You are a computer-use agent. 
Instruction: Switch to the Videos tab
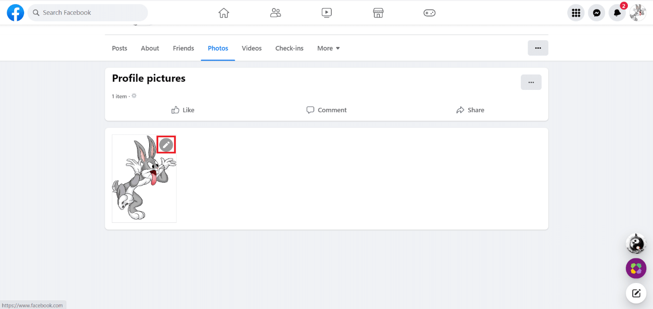tap(252, 48)
